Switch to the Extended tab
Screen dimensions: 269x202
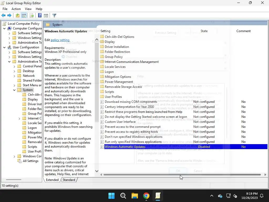click(52, 180)
